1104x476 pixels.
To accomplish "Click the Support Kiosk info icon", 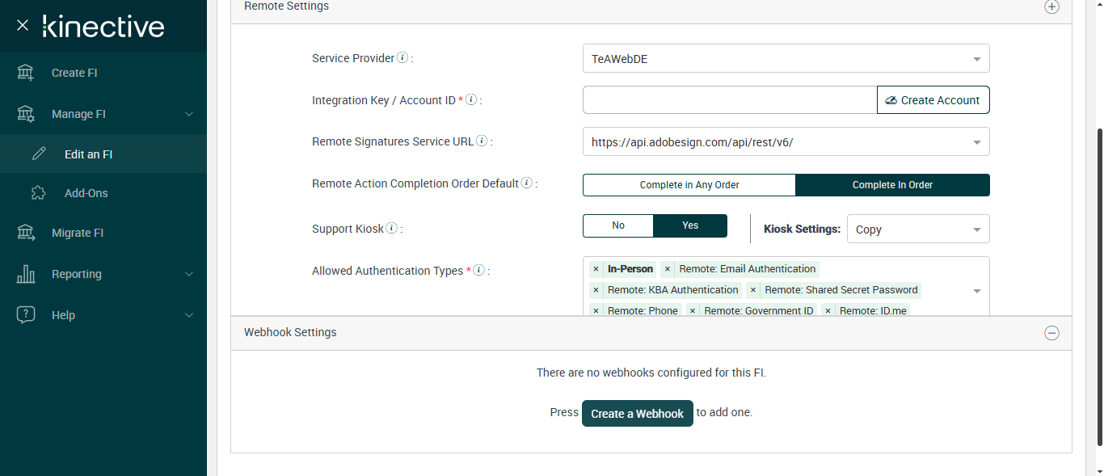I will (392, 229).
